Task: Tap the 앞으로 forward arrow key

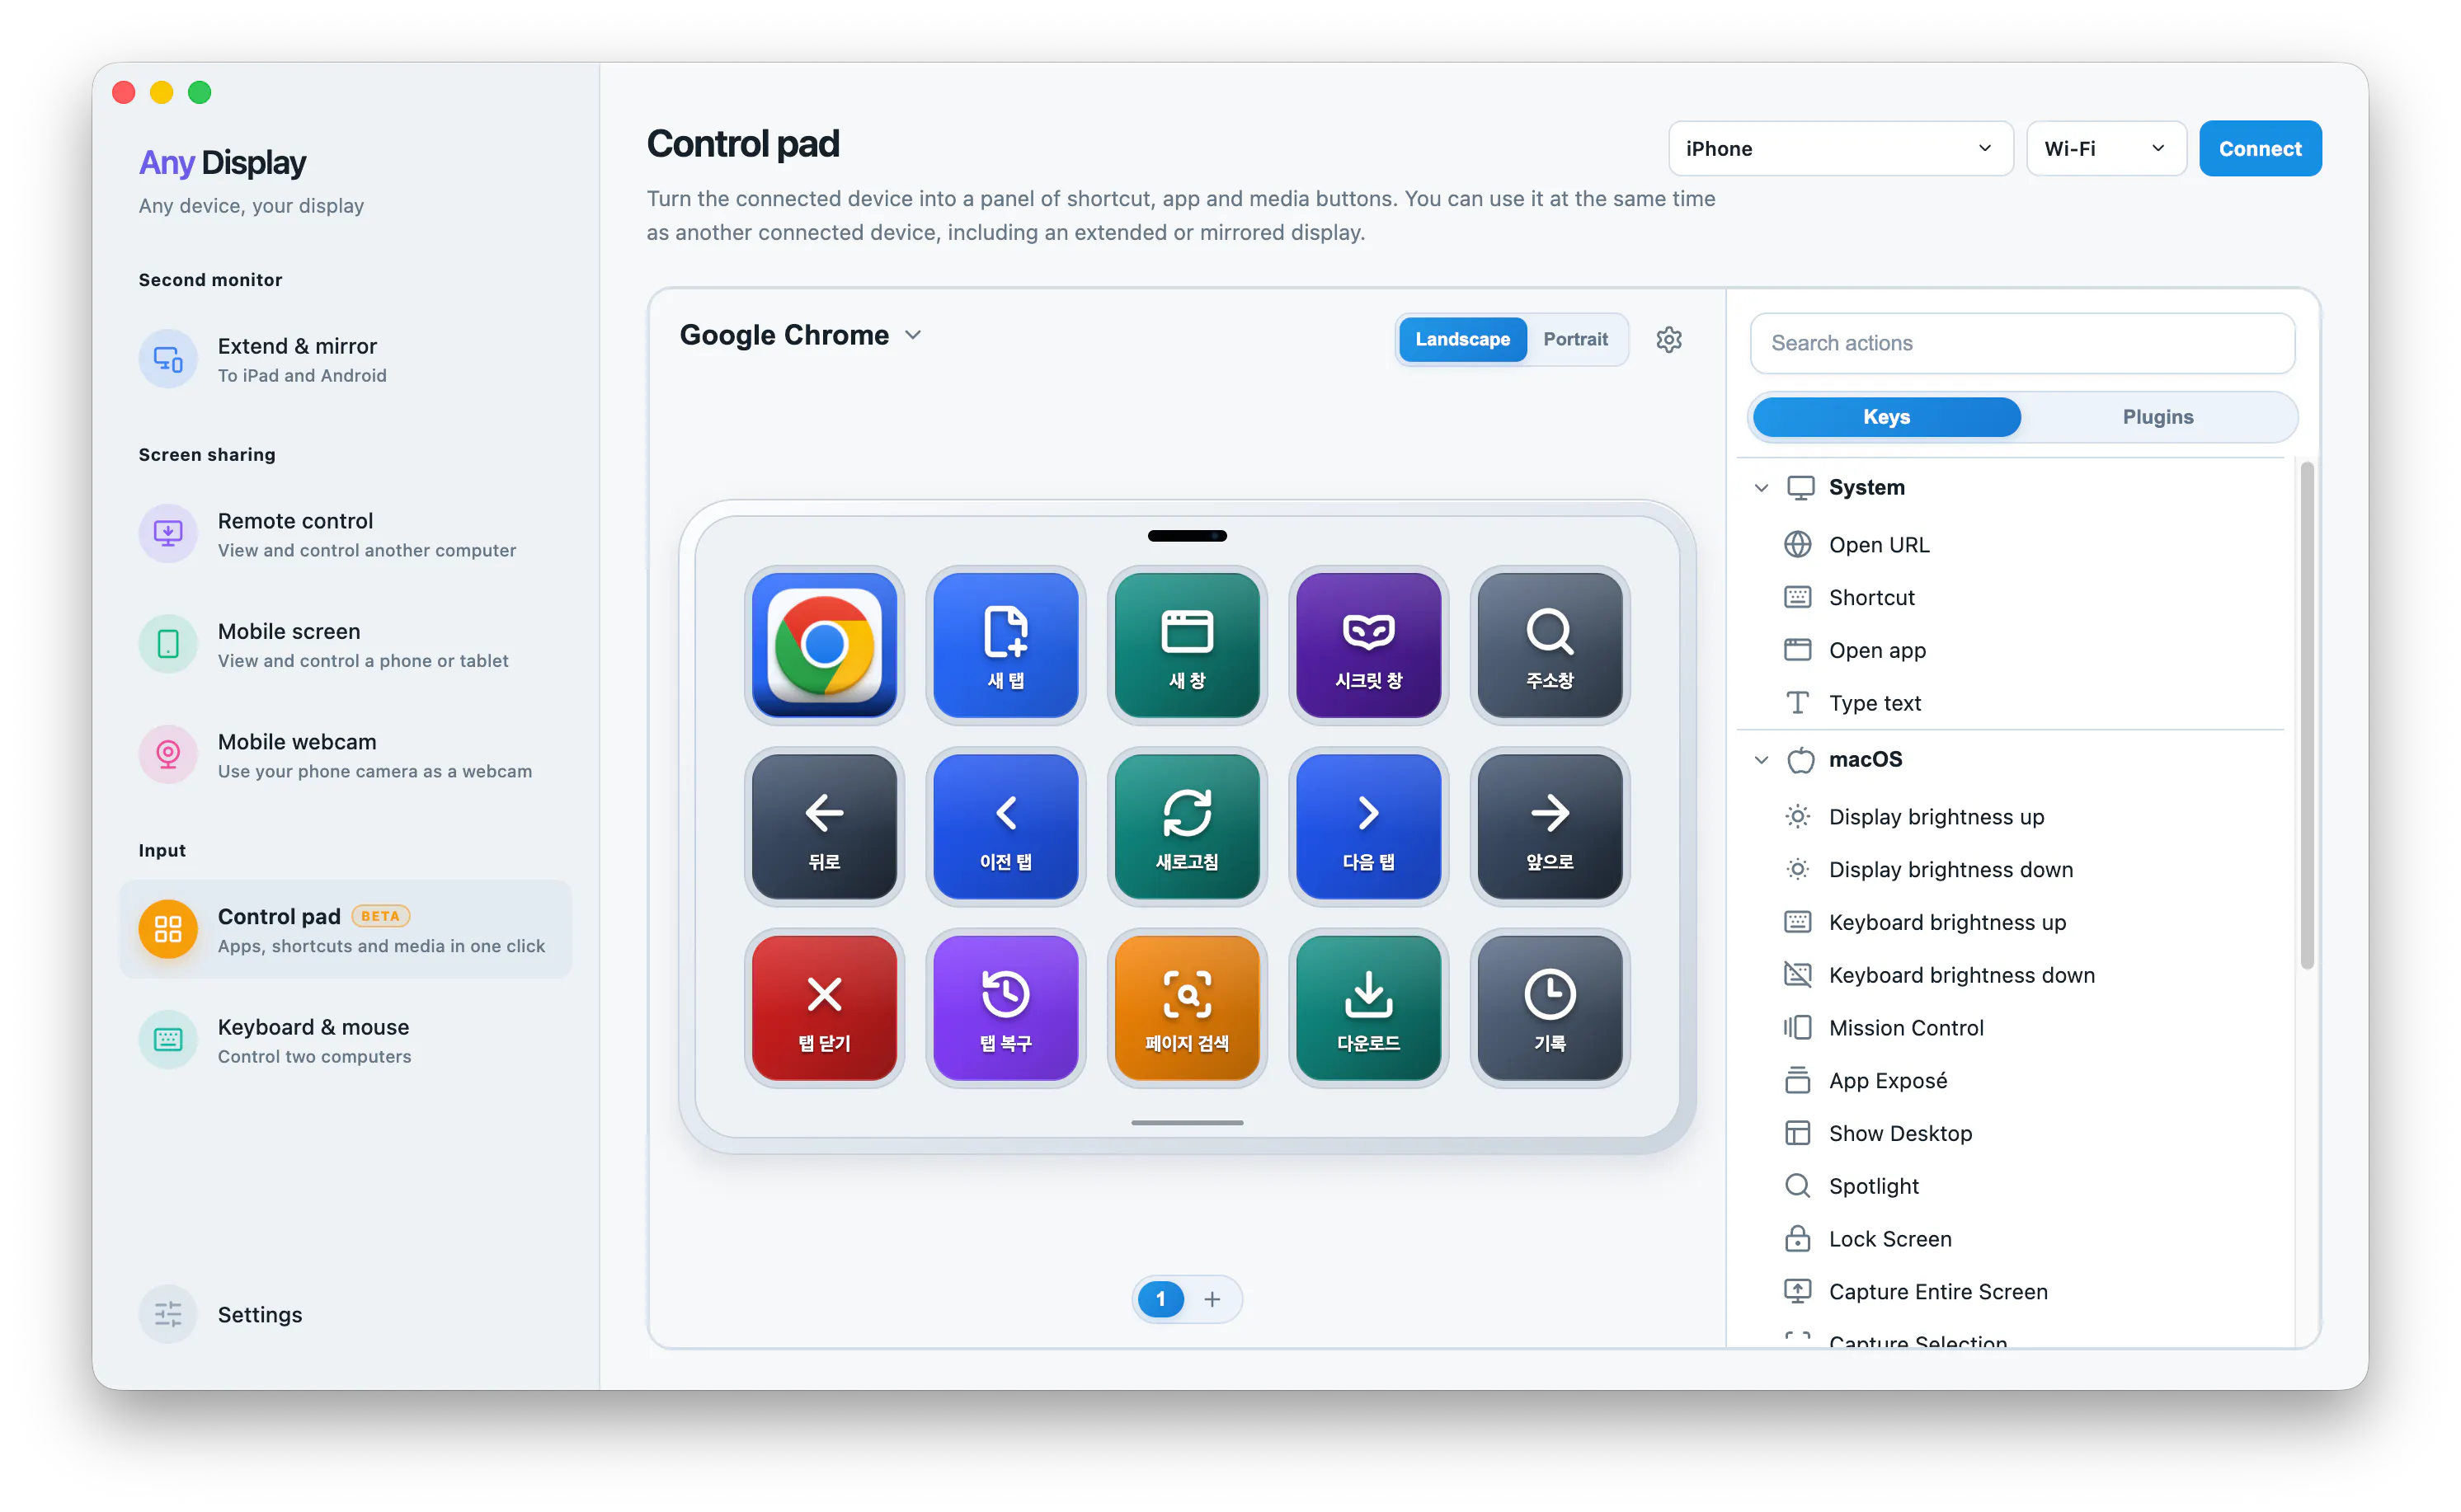Action: tap(1550, 826)
